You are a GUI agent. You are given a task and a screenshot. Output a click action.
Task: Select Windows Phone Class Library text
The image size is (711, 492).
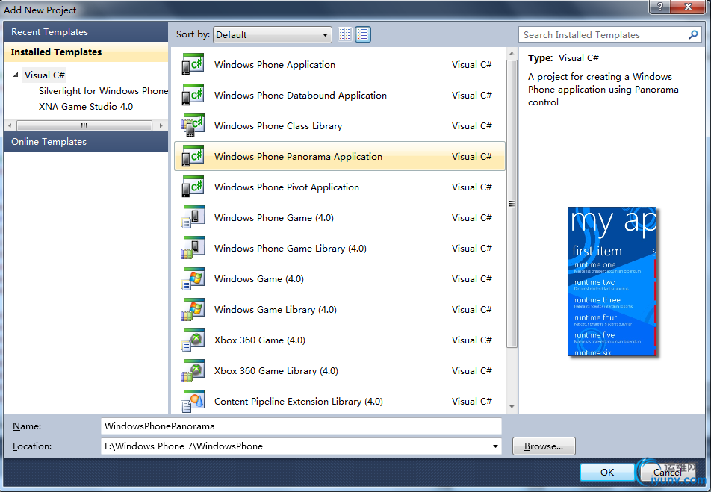tap(279, 126)
